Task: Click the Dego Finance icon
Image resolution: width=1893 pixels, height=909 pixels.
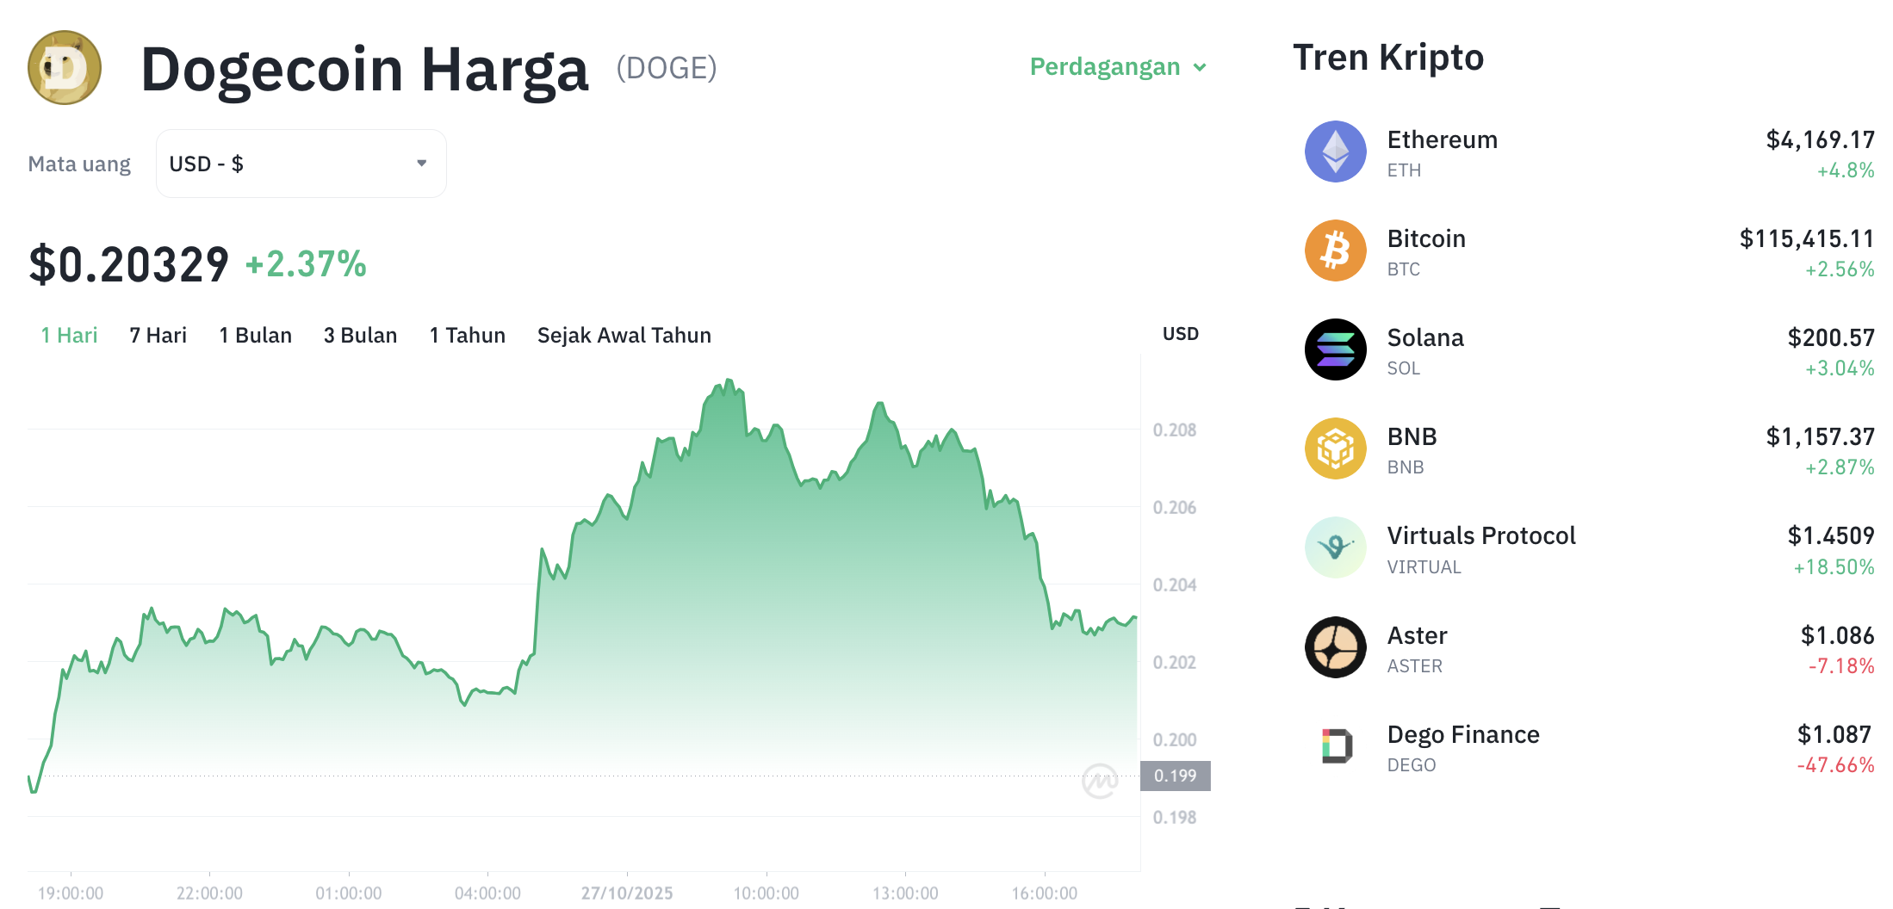Action: [x=1335, y=746]
